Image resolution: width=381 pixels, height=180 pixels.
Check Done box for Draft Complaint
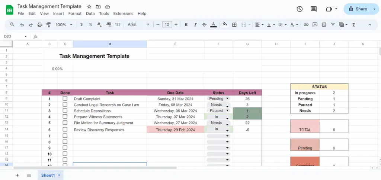(x=65, y=99)
